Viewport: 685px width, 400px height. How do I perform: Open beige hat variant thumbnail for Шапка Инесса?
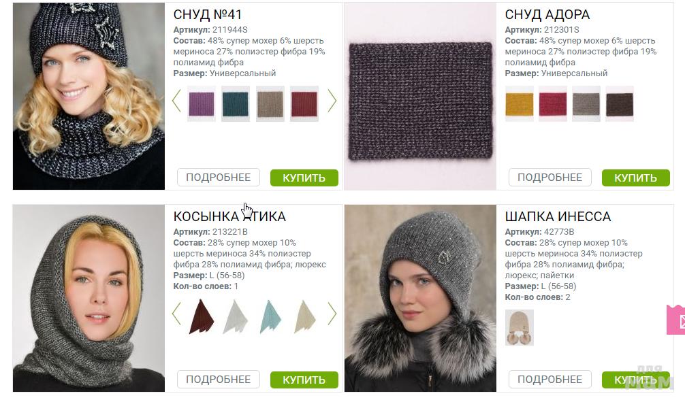(519, 327)
